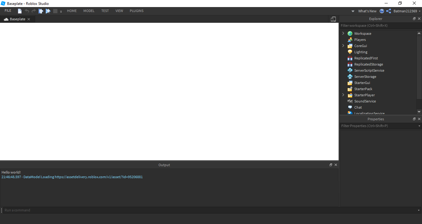Click the Stop square icon
Image resolution: width=422 pixels, height=224 pixels.
click(x=55, y=11)
